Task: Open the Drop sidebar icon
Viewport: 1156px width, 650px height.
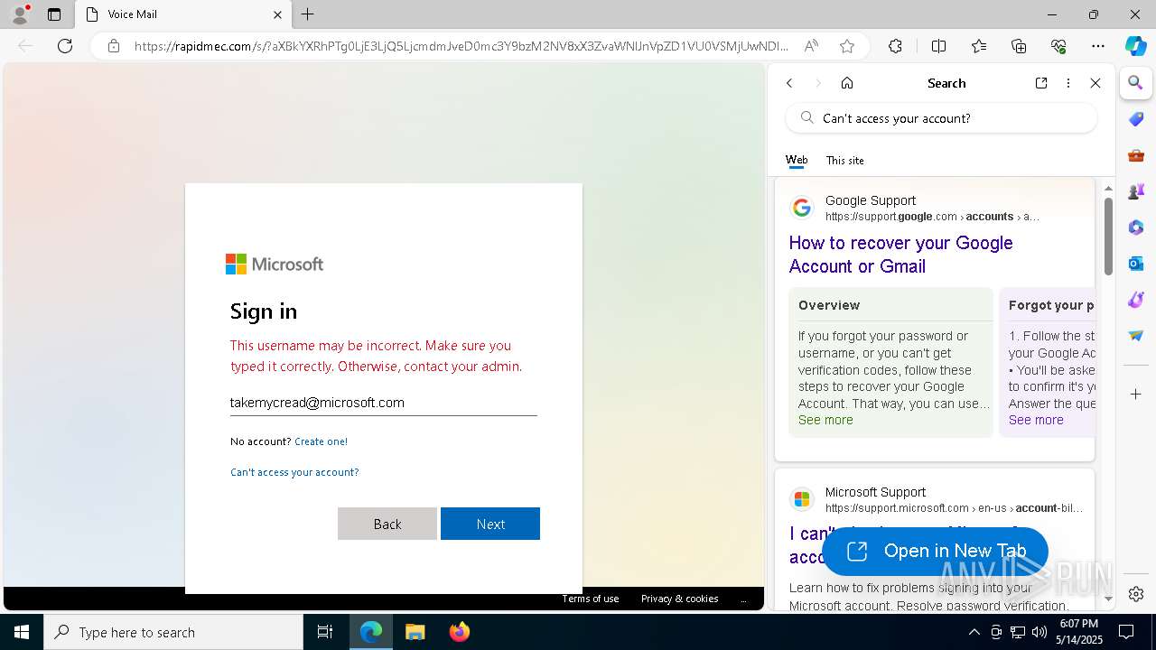Action: tap(1136, 336)
